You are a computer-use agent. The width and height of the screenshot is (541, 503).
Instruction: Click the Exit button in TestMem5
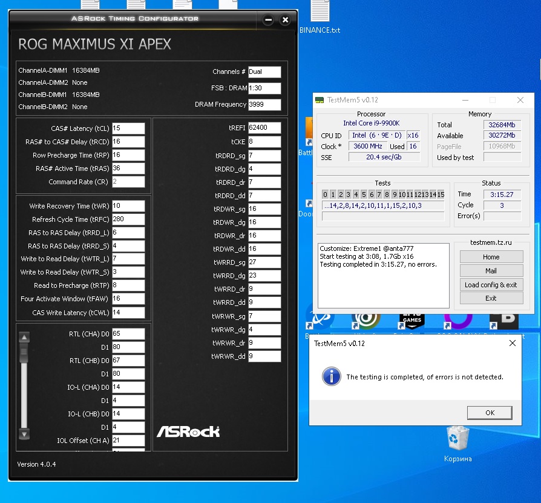tap(491, 298)
